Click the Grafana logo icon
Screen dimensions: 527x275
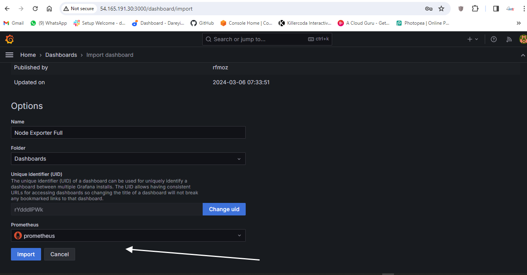coord(9,39)
